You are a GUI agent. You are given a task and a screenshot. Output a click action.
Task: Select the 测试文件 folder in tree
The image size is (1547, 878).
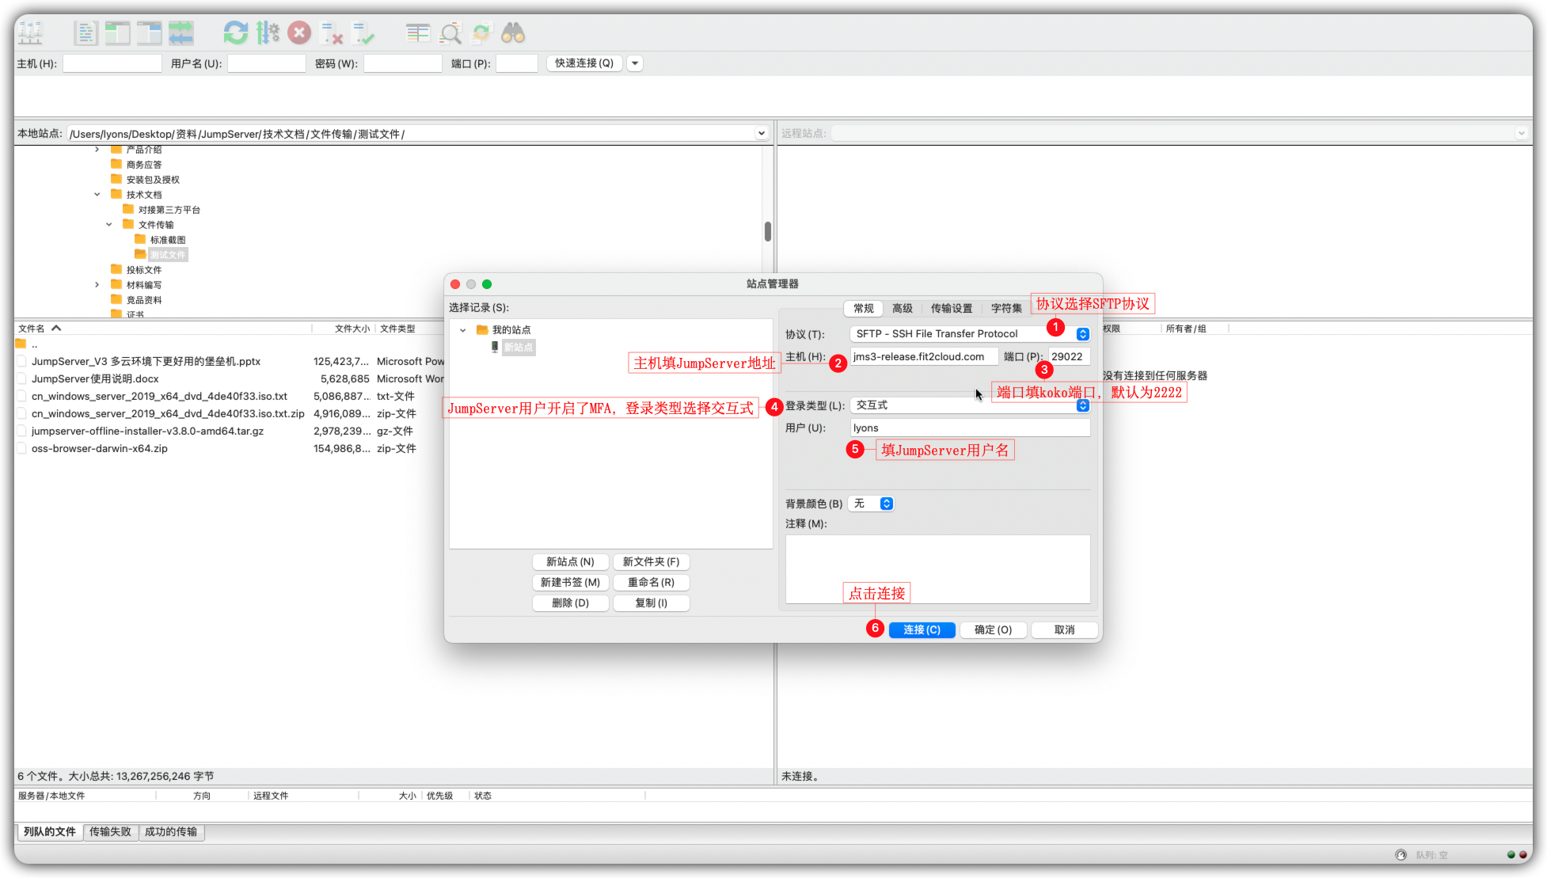[x=167, y=255]
